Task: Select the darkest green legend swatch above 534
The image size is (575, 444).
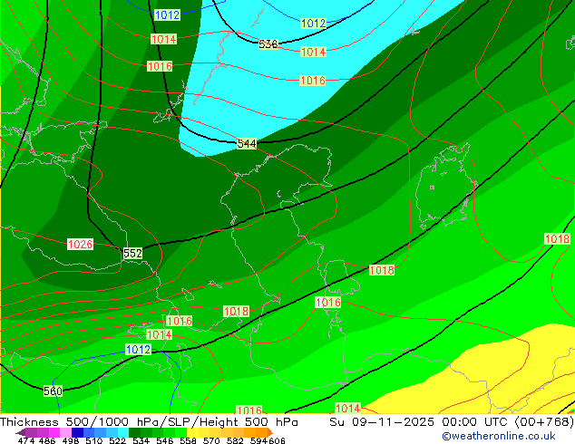Action: click(134, 432)
